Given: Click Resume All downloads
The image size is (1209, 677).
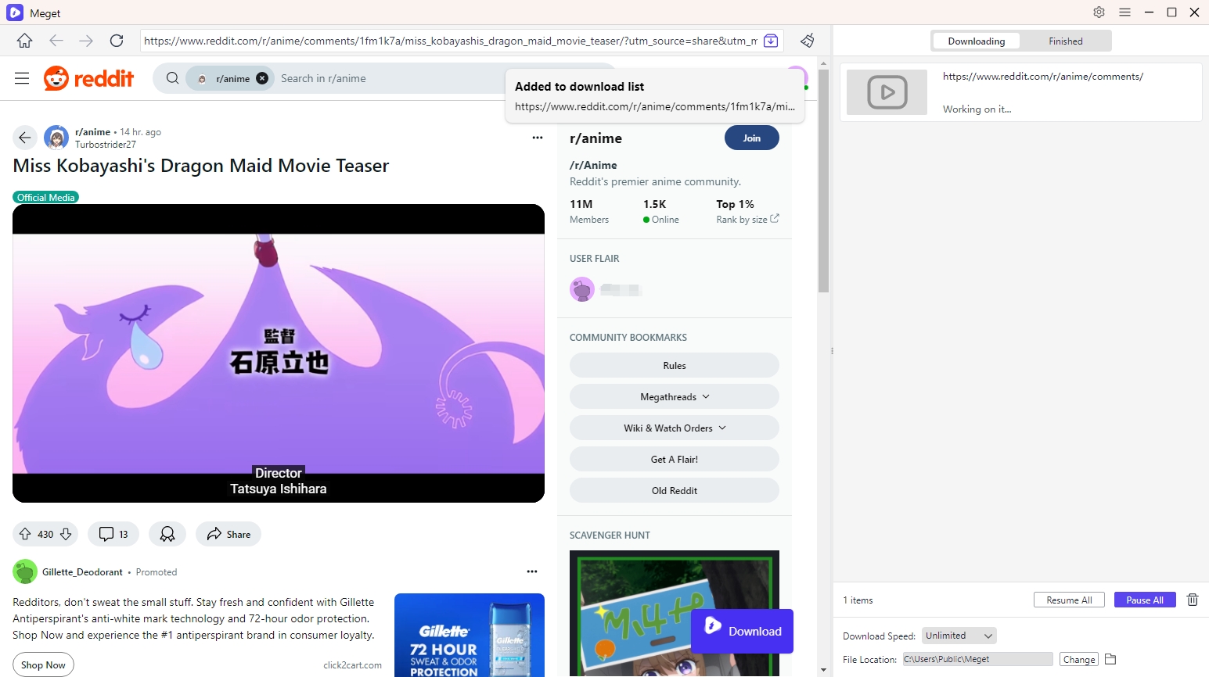Looking at the screenshot, I should point(1069,600).
